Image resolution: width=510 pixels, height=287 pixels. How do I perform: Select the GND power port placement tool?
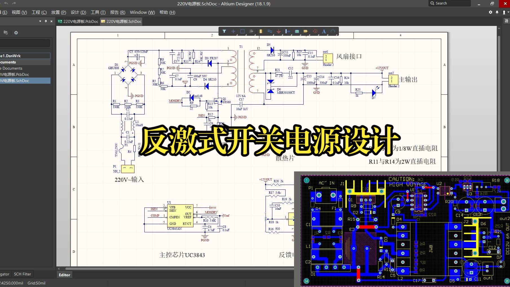coord(279,31)
